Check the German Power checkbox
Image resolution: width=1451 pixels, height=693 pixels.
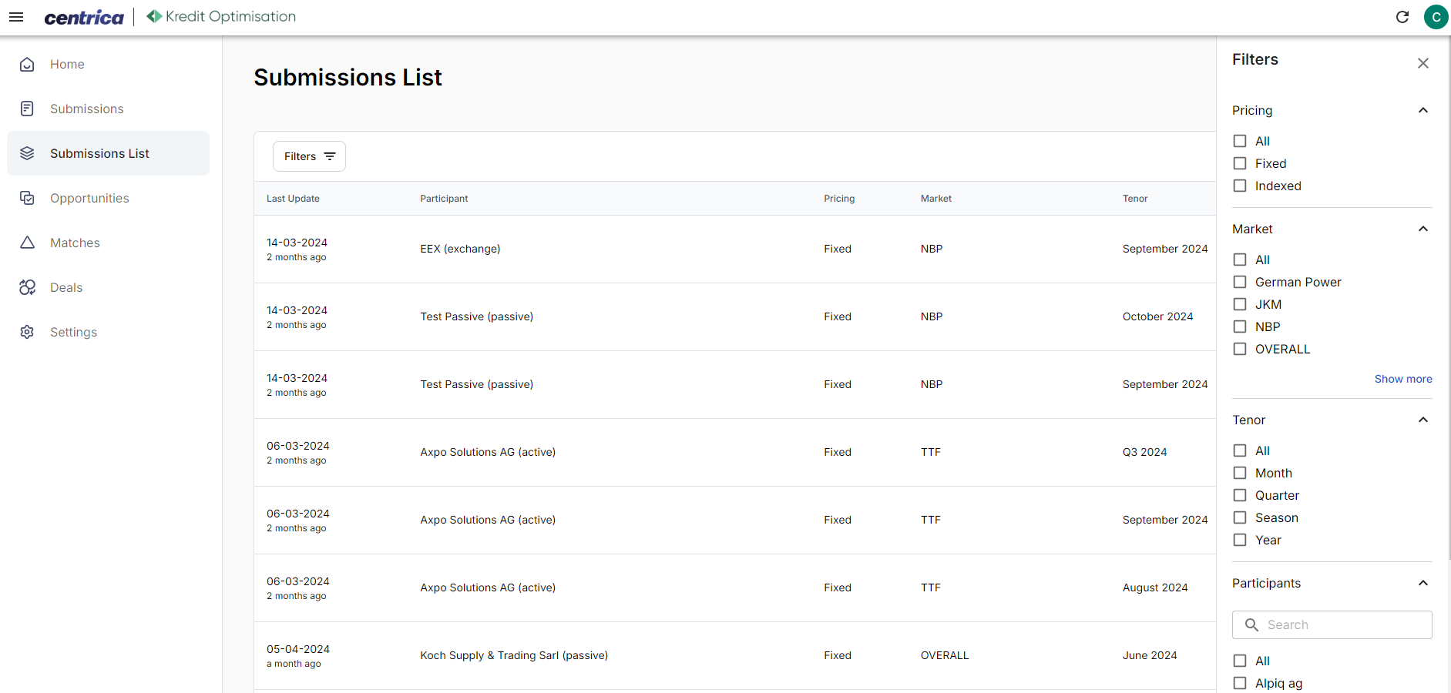[1240, 282]
